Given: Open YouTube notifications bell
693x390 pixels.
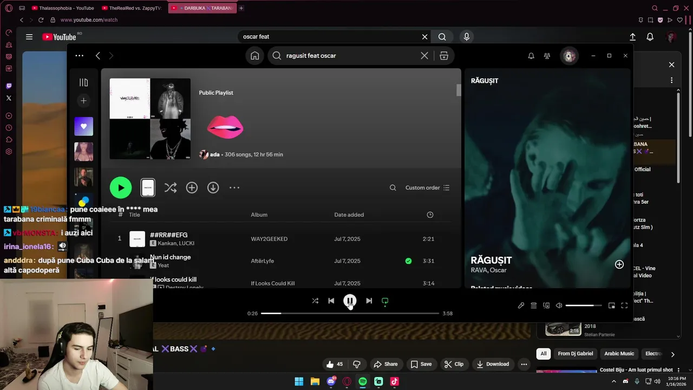Looking at the screenshot, I should pyautogui.click(x=650, y=37).
